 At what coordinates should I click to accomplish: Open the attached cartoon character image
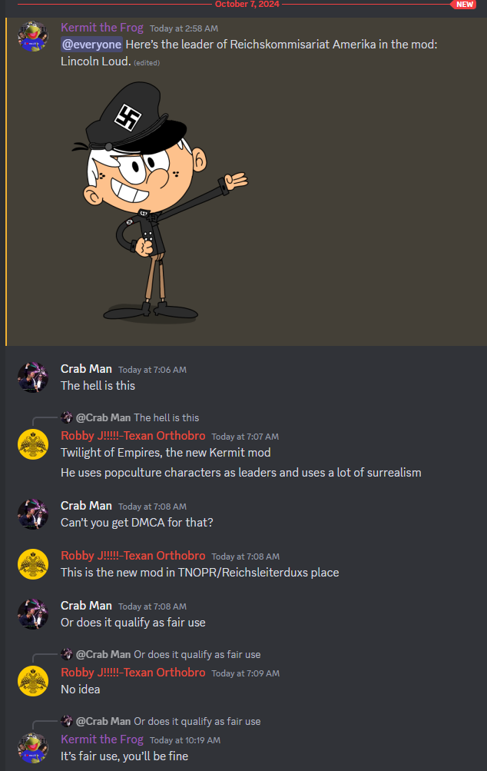pos(160,202)
